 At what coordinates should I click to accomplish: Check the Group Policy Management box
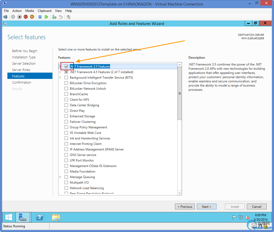[x=66, y=127]
